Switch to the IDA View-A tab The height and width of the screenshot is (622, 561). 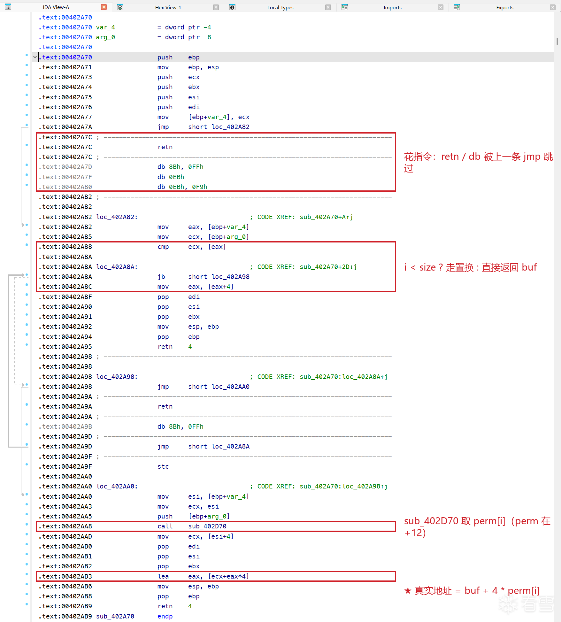56,7
